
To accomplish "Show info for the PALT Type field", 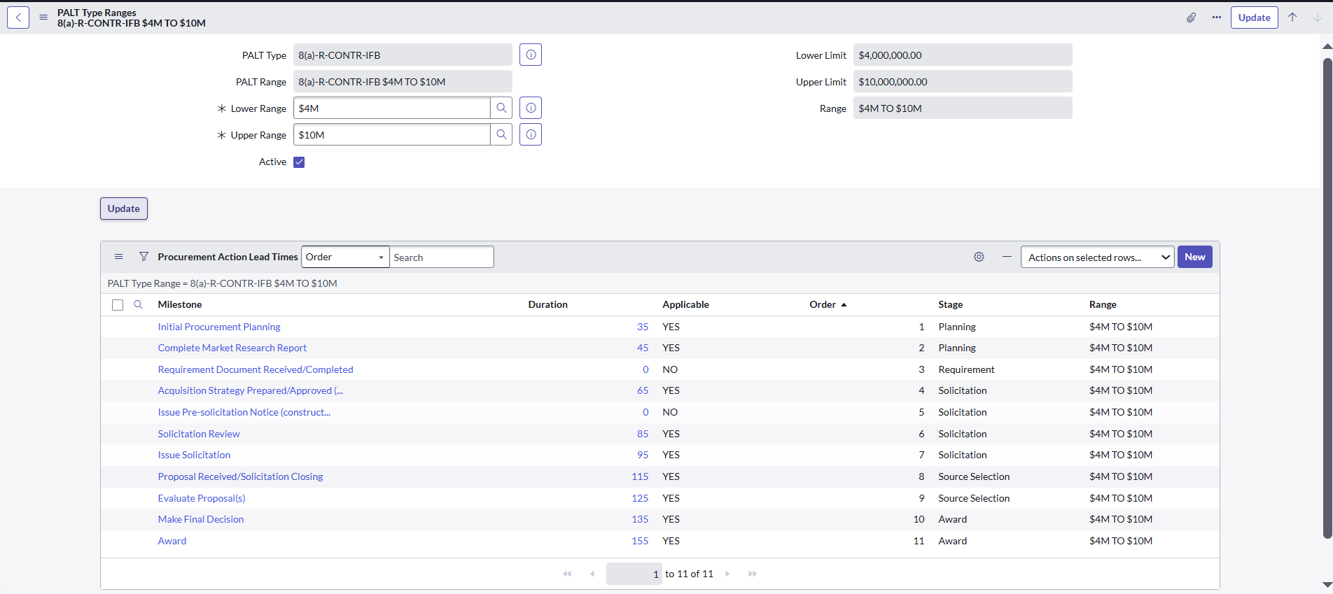I will point(531,55).
